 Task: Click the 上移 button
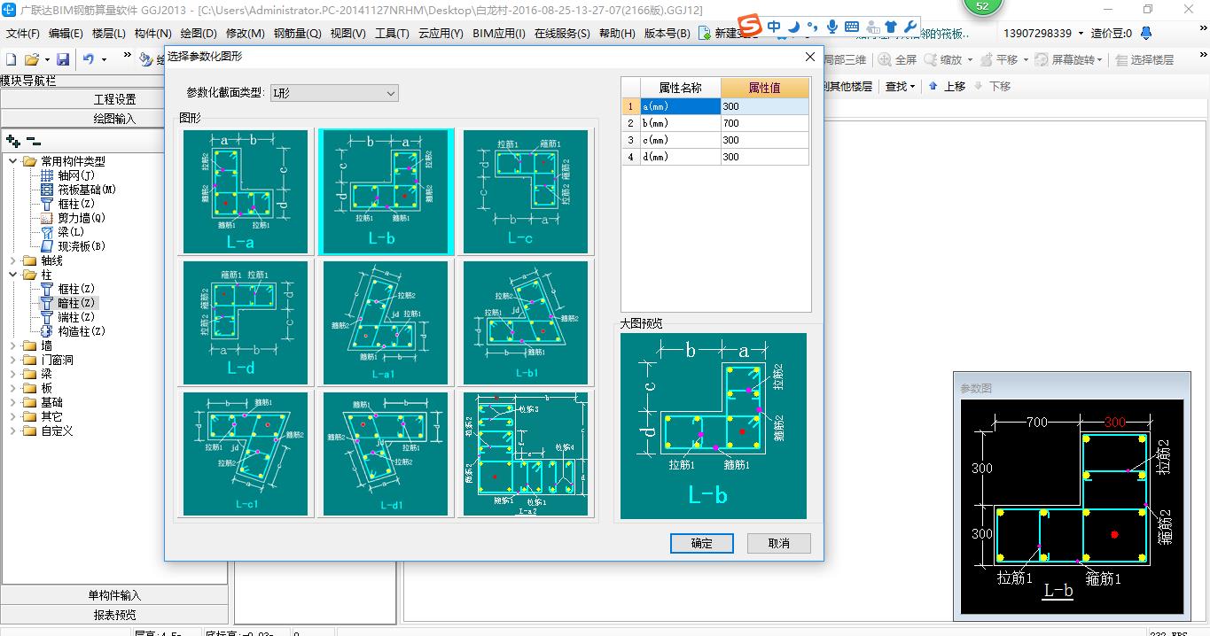[947, 86]
